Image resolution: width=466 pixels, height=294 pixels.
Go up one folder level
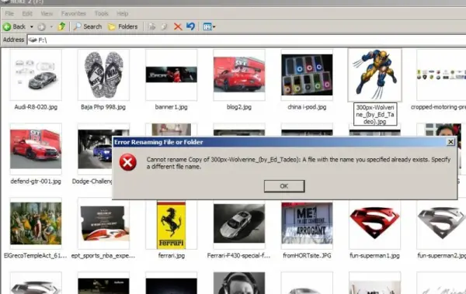tap(61, 26)
